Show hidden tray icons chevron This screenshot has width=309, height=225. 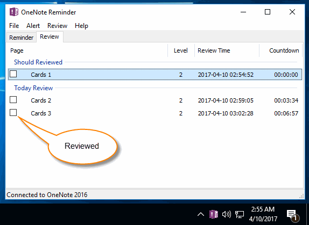click(x=201, y=214)
